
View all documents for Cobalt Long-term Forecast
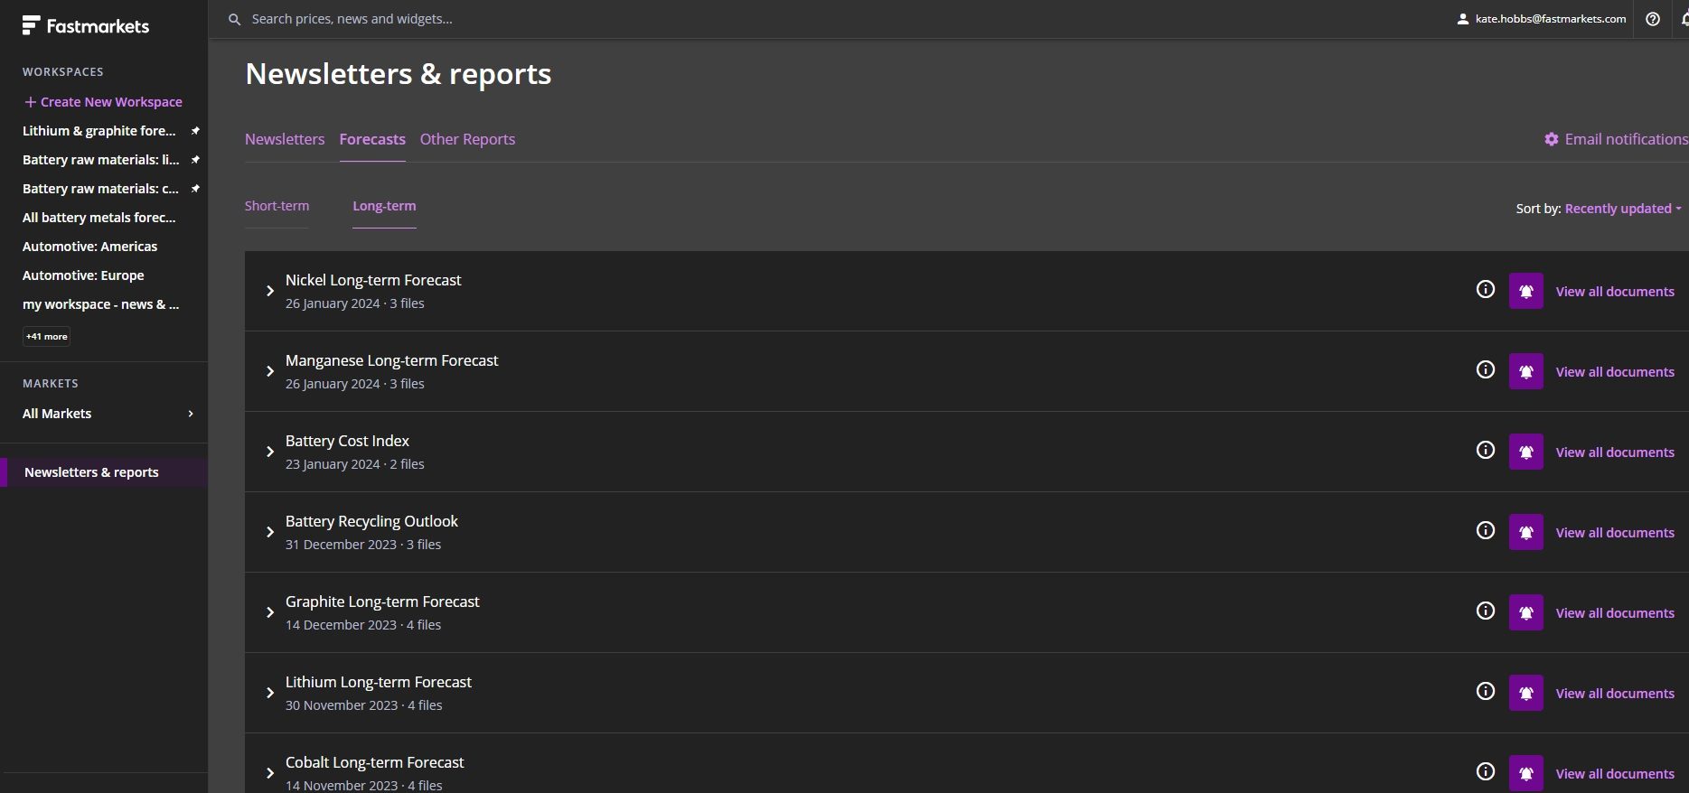[1615, 774]
